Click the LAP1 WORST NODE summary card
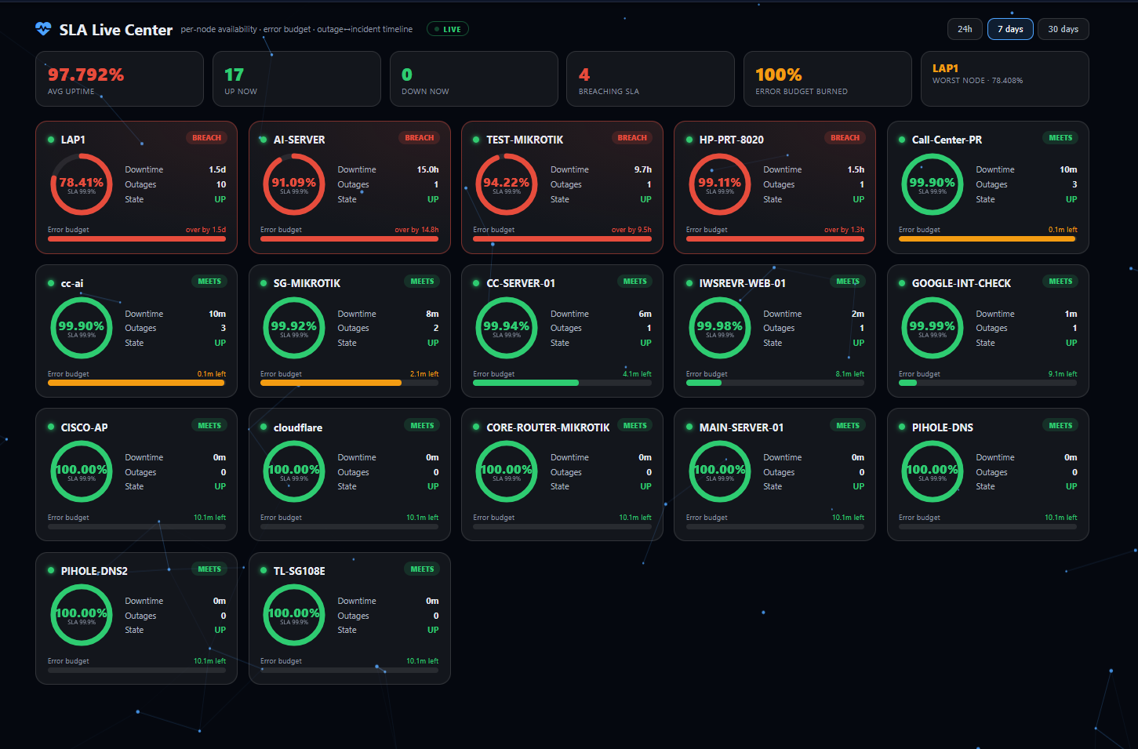Screen dimensions: 1138x749 [x=1005, y=78]
